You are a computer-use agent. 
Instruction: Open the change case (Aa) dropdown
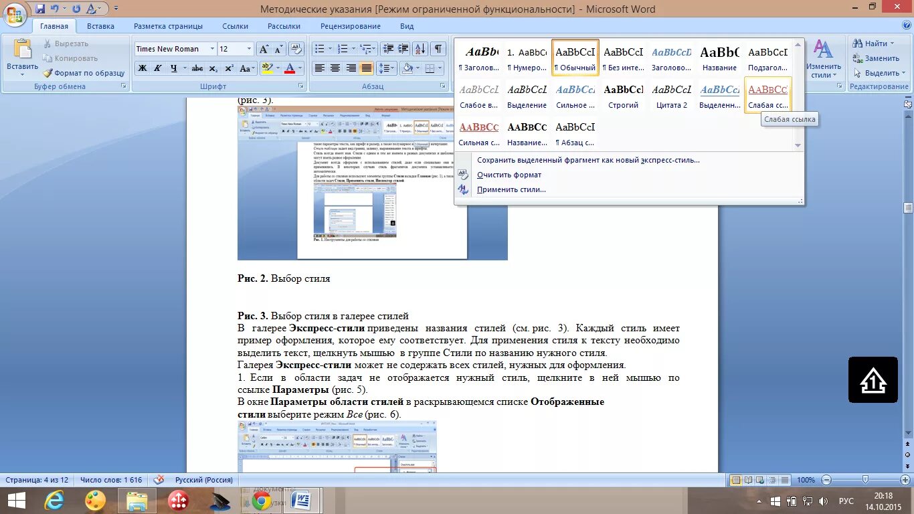pyautogui.click(x=247, y=68)
